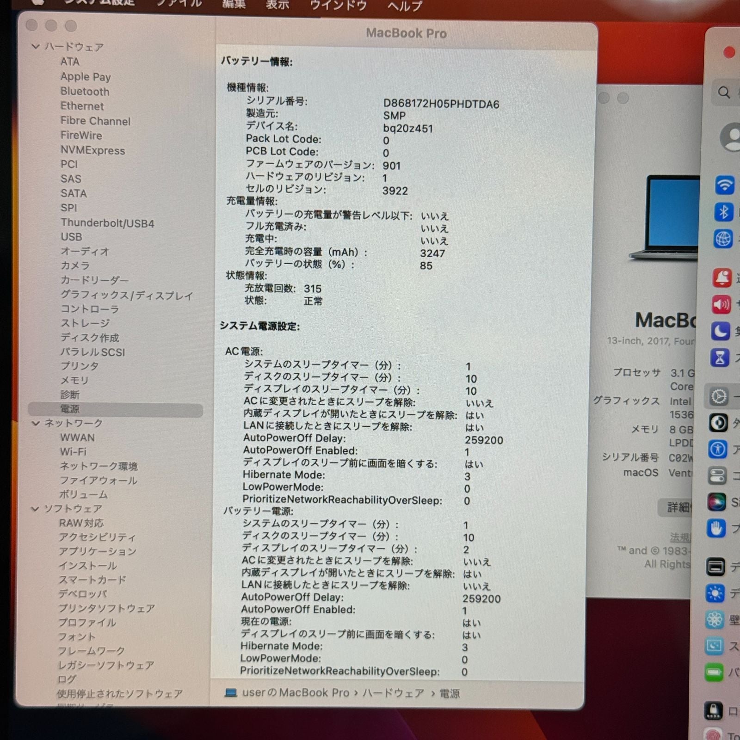Select ATA in the hardware list

pyautogui.click(x=70, y=62)
